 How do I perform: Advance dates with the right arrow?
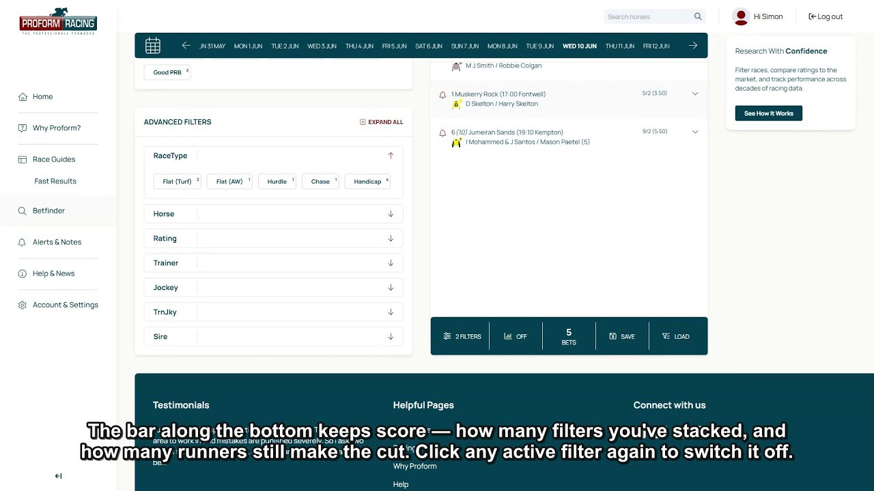(x=693, y=46)
